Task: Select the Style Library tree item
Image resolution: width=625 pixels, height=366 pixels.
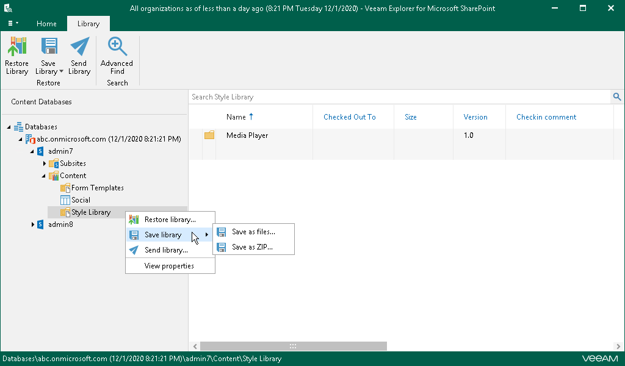Action: (x=91, y=212)
